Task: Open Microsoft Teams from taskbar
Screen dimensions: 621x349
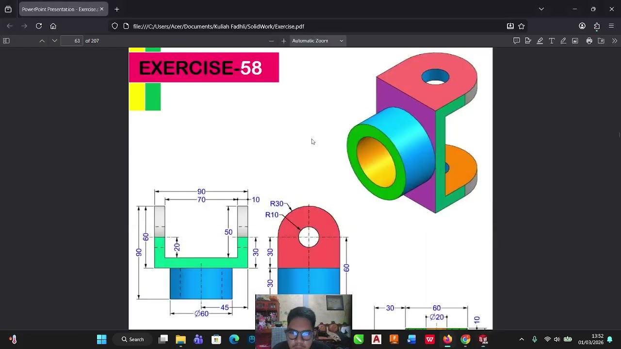Action: coord(198,339)
